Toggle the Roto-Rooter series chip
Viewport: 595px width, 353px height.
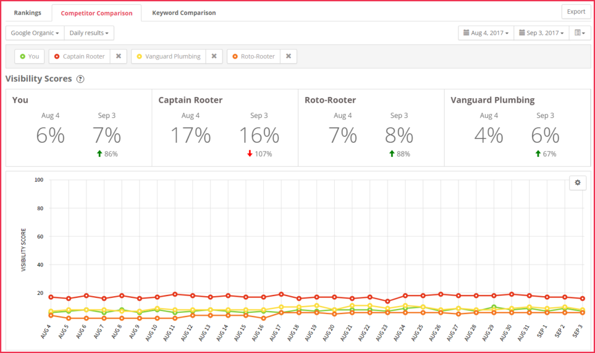pyautogui.click(x=254, y=56)
